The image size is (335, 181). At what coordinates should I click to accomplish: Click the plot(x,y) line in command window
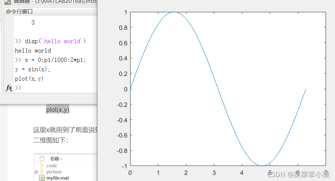29,79
